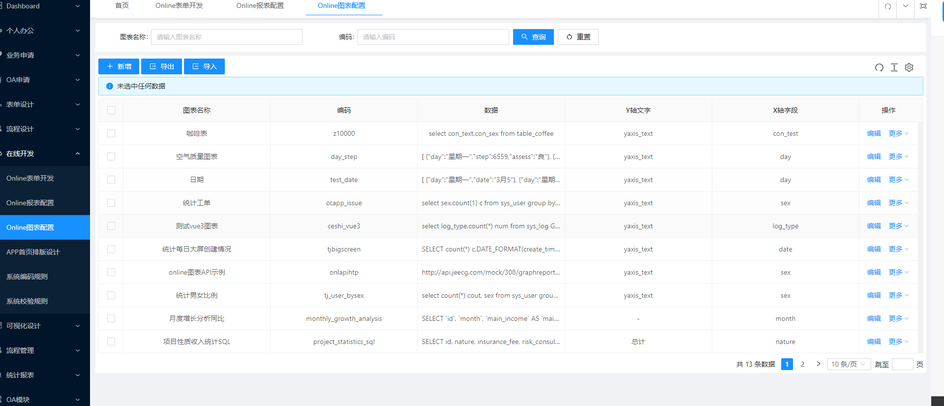This screenshot has width=944, height=406.
Task: Check the 统计每日大屏创建情况 row checkbox
Action: click(x=111, y=249)
